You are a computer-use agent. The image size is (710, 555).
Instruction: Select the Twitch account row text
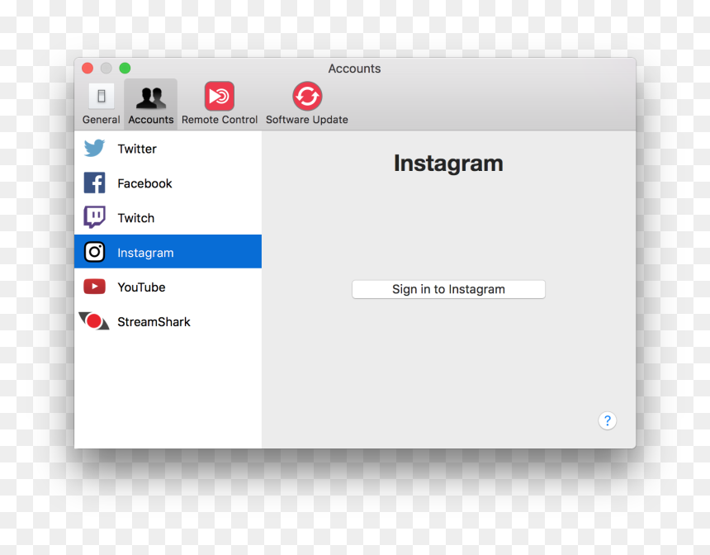[136, 218]
